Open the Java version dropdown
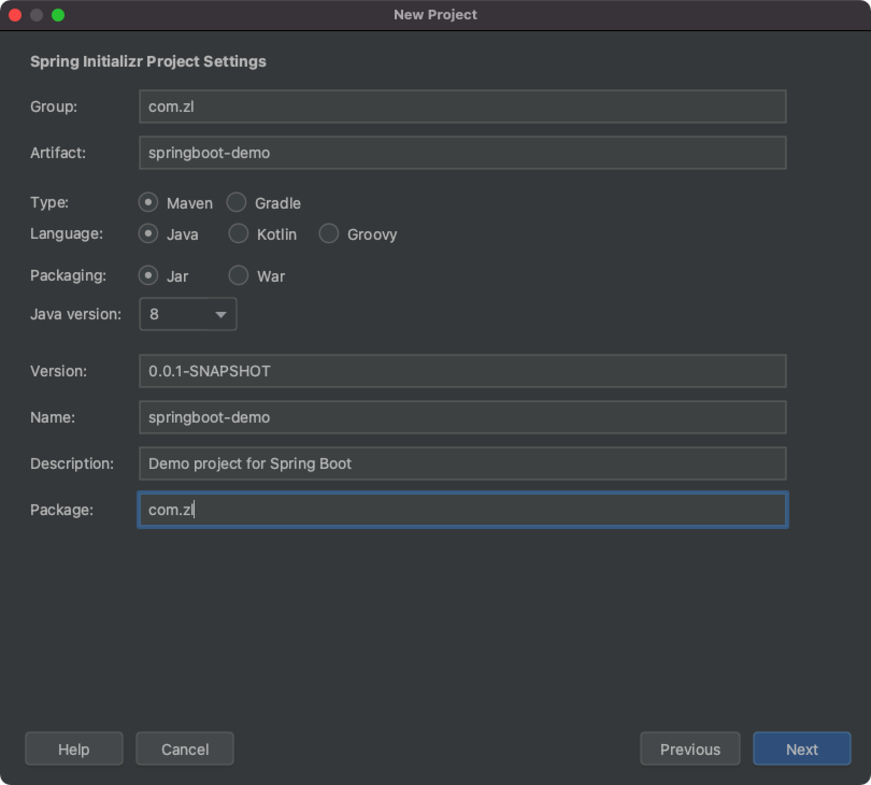Viewport: 871px width, 785px height. click(188, 314)
